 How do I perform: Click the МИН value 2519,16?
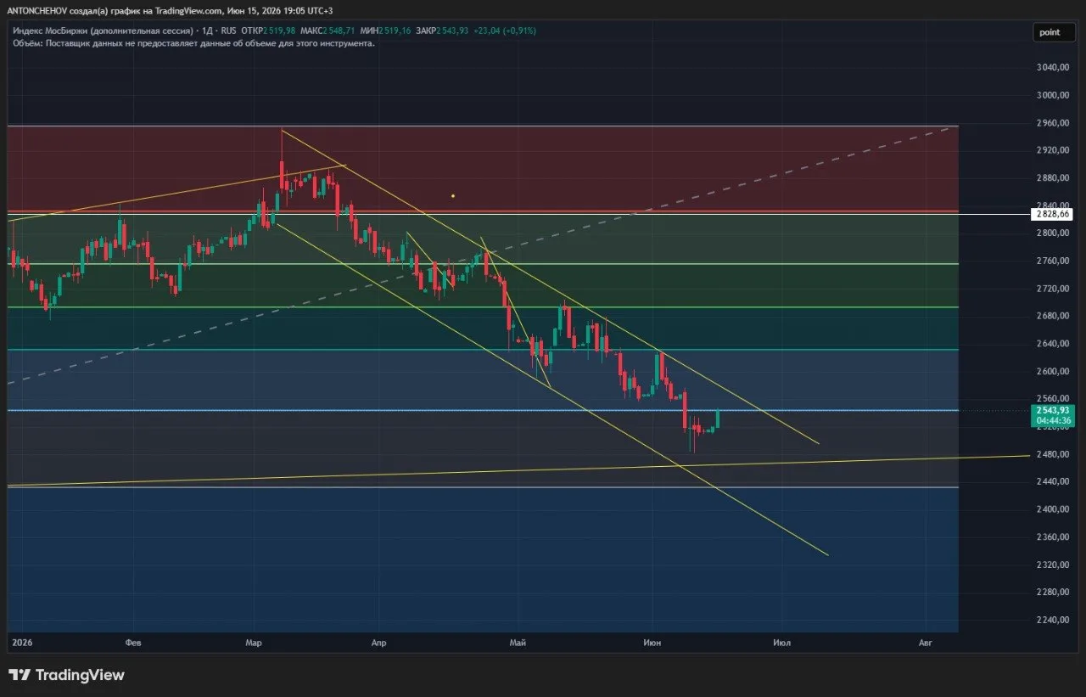click(394, 31)
